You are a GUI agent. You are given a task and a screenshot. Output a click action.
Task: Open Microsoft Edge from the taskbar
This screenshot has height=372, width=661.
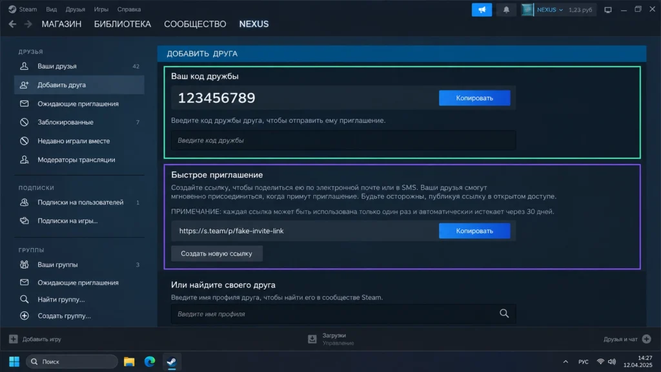pyautogui.click(x=150, y=362)
